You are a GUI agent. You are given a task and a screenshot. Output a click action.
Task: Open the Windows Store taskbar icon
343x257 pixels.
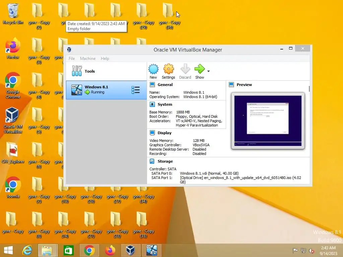click(68, 250)
